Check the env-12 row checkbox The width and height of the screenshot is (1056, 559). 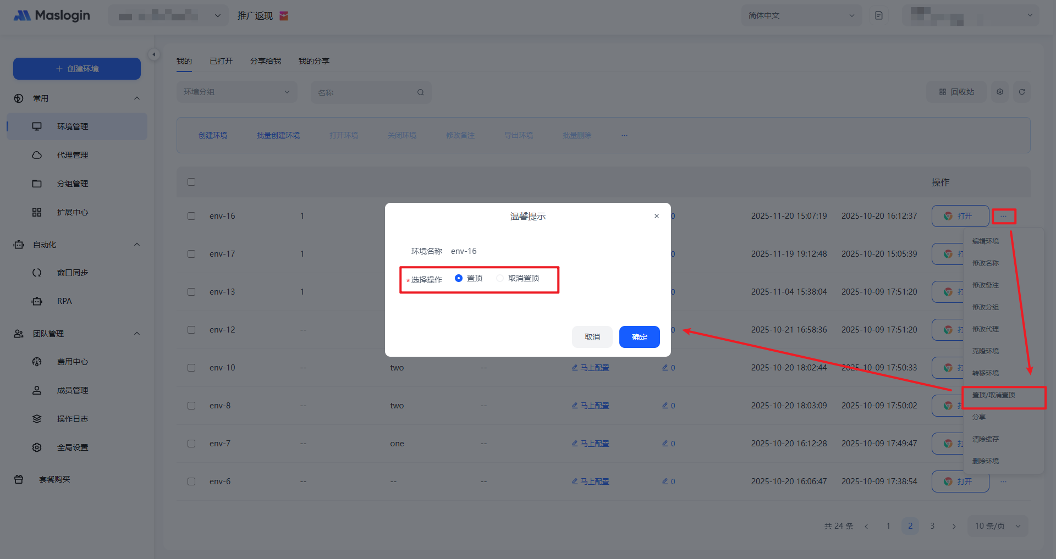click(x=191, y=330)
